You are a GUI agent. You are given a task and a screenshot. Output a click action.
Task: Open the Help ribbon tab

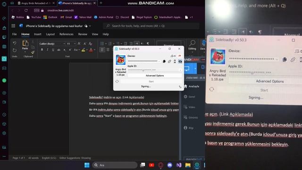coord(106,34)
